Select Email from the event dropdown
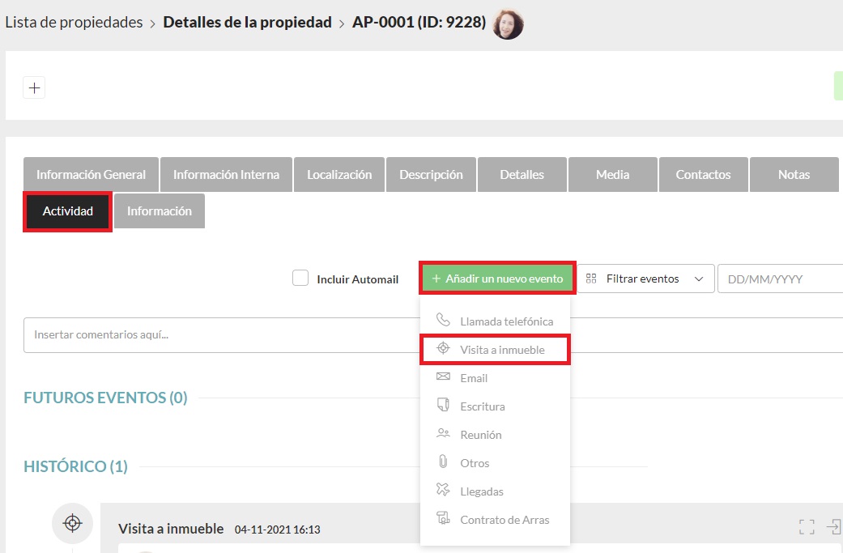 coord(474,378)
